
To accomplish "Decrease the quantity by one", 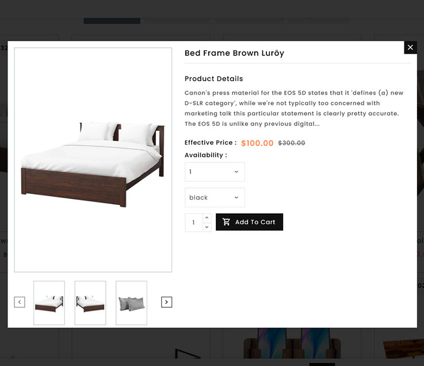I will pyautogui.click(x=207, y=227).
